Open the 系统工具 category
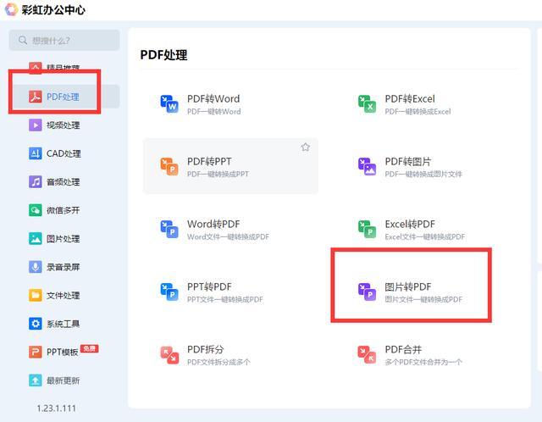The height and width of the screenshot is (422, 542). [64, 324]
